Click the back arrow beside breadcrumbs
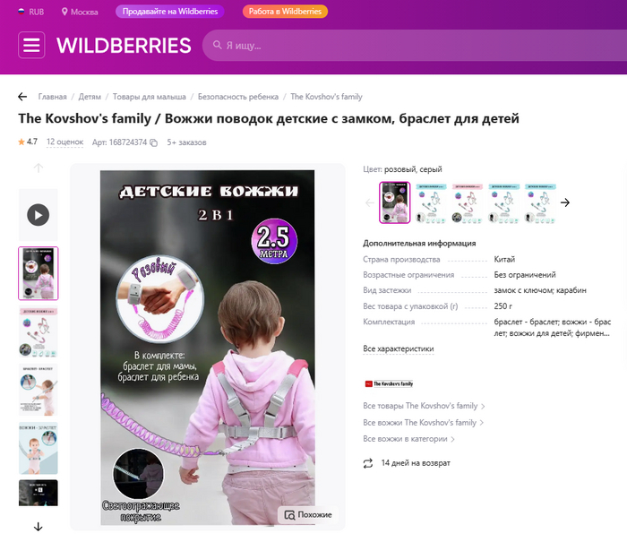The height and width of the screenshot is (559, 627). [22, 97]
